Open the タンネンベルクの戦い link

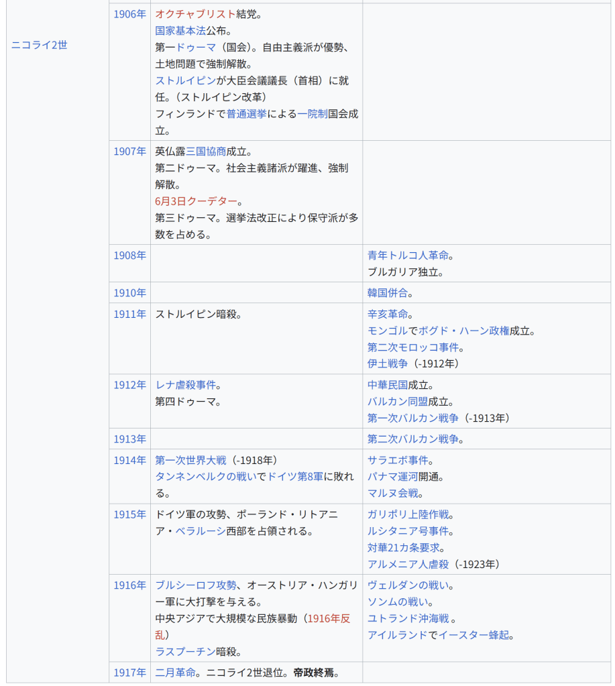(x=206, y=477)
